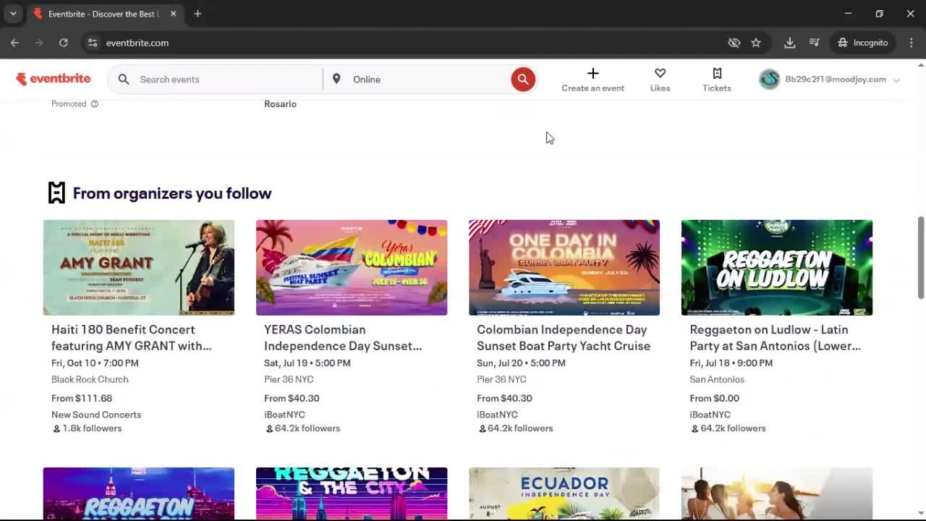Image resolution: width=926 pixels, height=521 pixels.
Task: Click From $111.68 price text
Action: pyautogui.click(x=82, y=398)
